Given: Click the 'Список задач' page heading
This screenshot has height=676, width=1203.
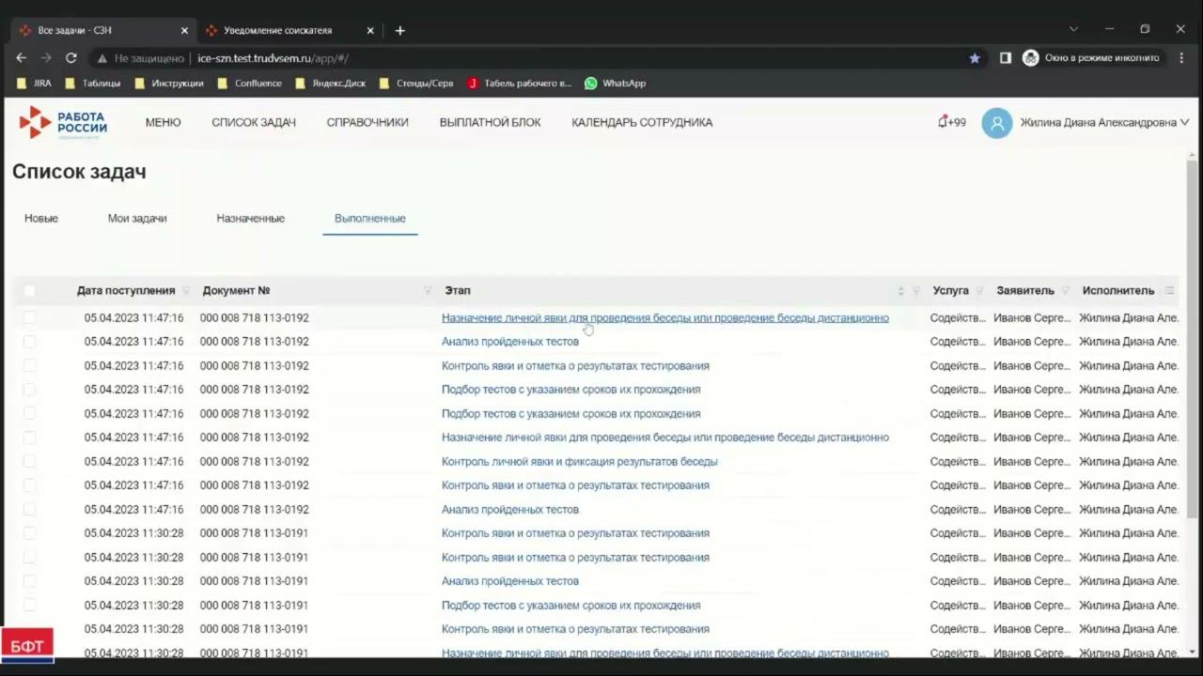Looking at the screenshot, I should click(x=79, y=172).
